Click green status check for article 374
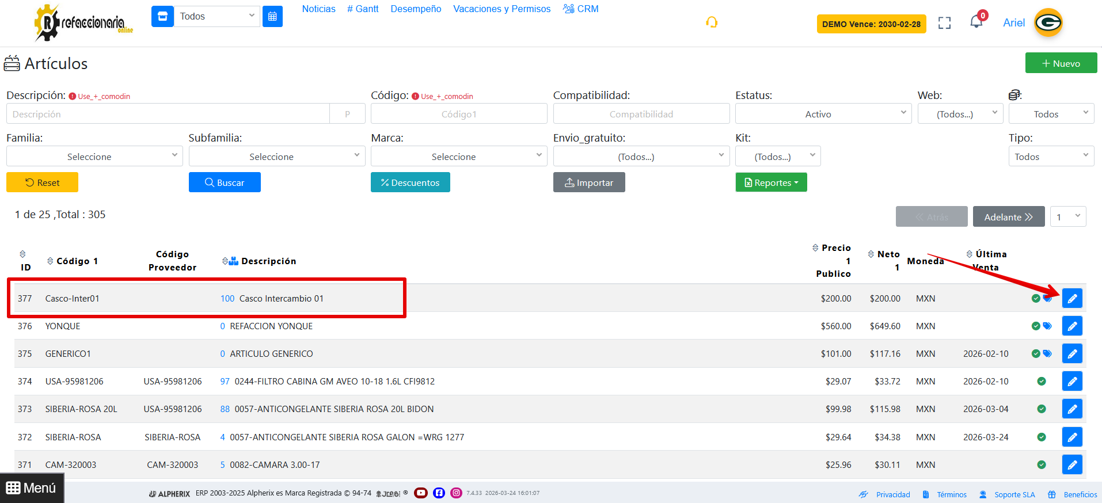 click(1041, 381)
